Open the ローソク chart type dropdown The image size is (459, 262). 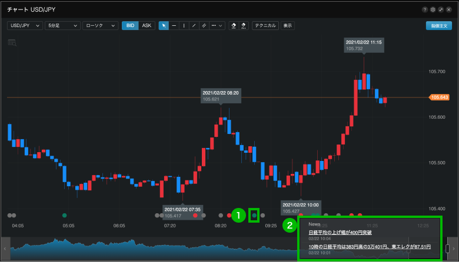click(100, 26)
